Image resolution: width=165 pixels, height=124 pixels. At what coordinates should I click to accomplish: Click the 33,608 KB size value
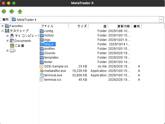pos(79,75)
